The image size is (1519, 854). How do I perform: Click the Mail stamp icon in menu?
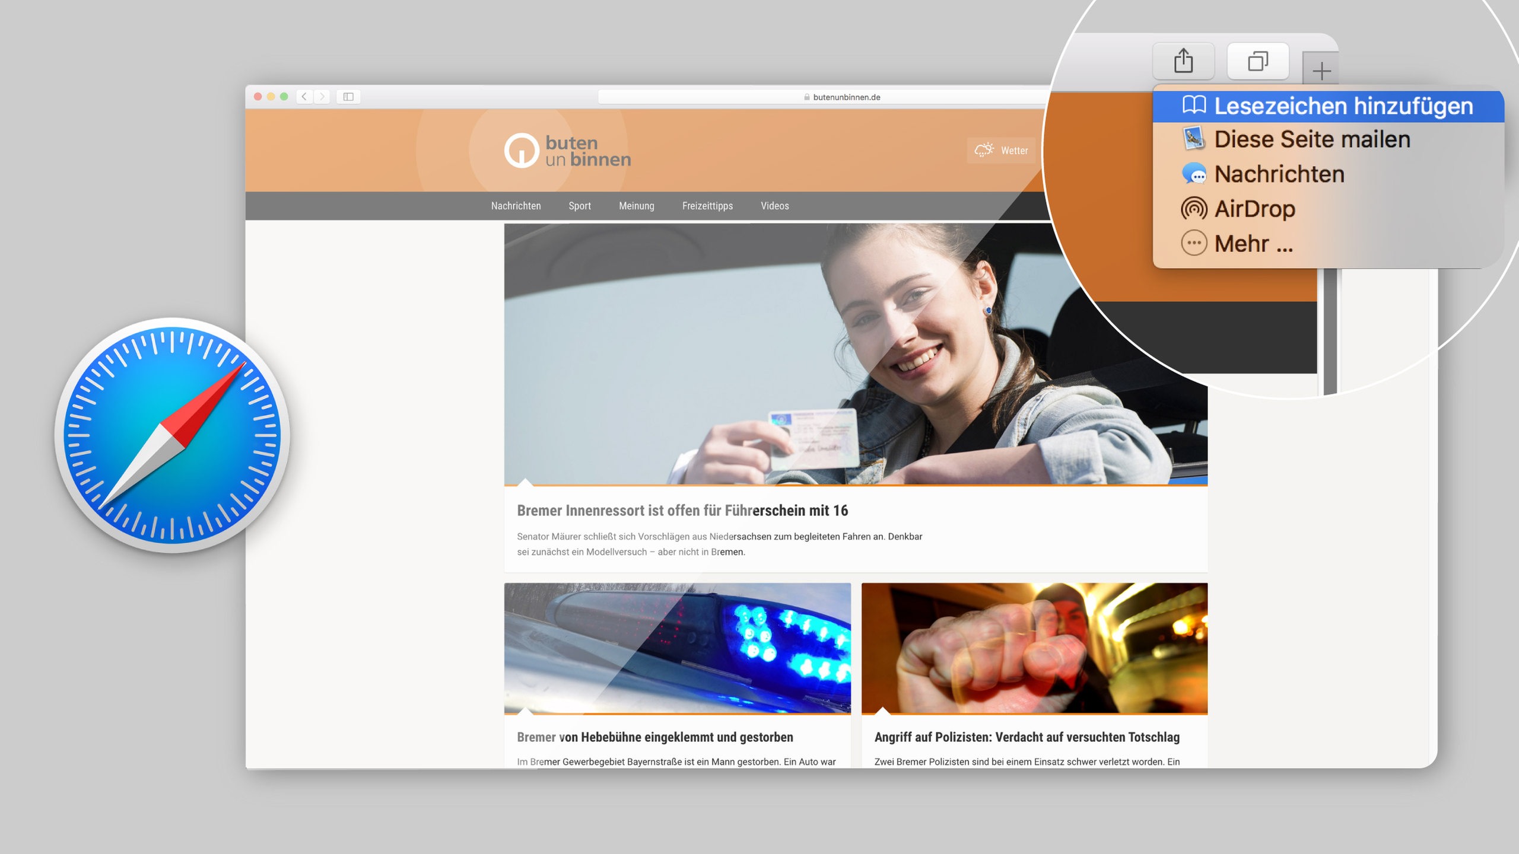click(x=1194, y=139)
